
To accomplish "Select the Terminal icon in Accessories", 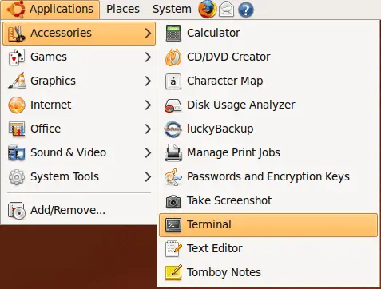I will (x=173, y=225).
